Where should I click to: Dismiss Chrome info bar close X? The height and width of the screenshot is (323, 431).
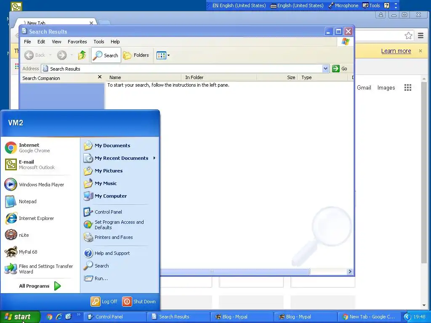(420, 51)
